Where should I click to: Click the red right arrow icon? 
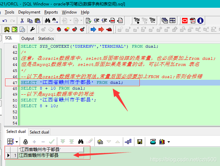(x=101, y=29)
